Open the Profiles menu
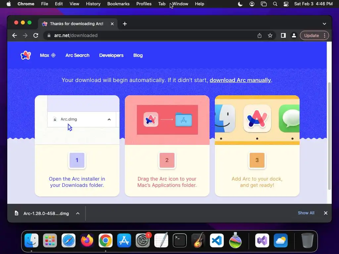Screen dimensions: 339x254 pos(144,4)
